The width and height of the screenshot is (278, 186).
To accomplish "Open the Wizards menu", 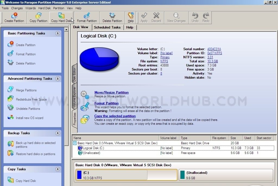I will point(30,8).
